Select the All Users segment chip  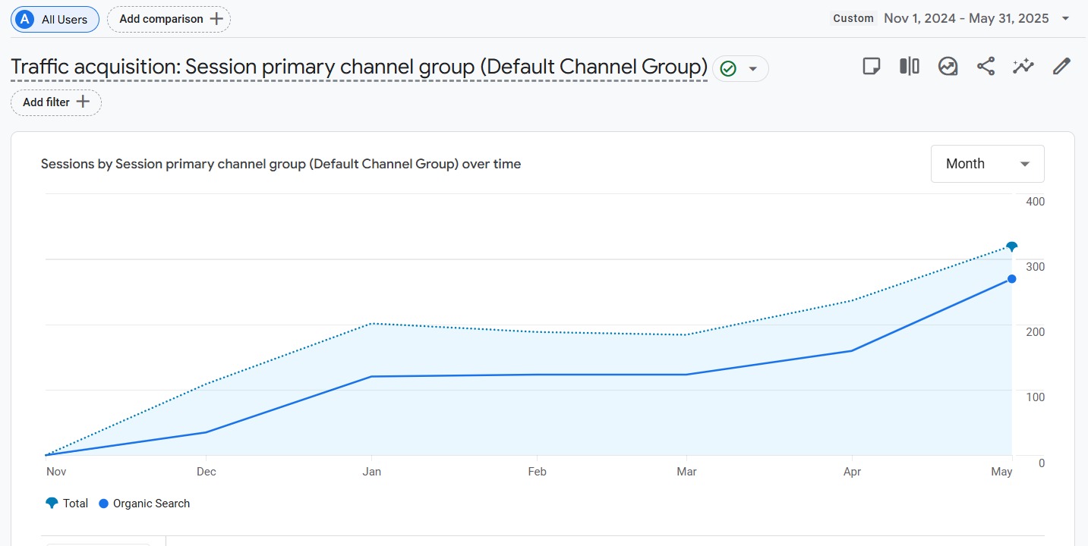click(x=55, y=19)
